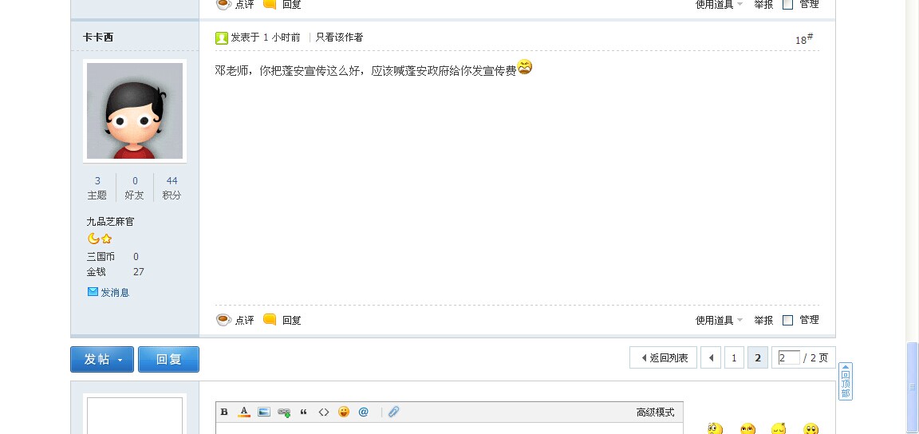The height and width of the screenshot is (434, 919).
Task: Insert a quote block using the quote icon
Action: point(304,412)
